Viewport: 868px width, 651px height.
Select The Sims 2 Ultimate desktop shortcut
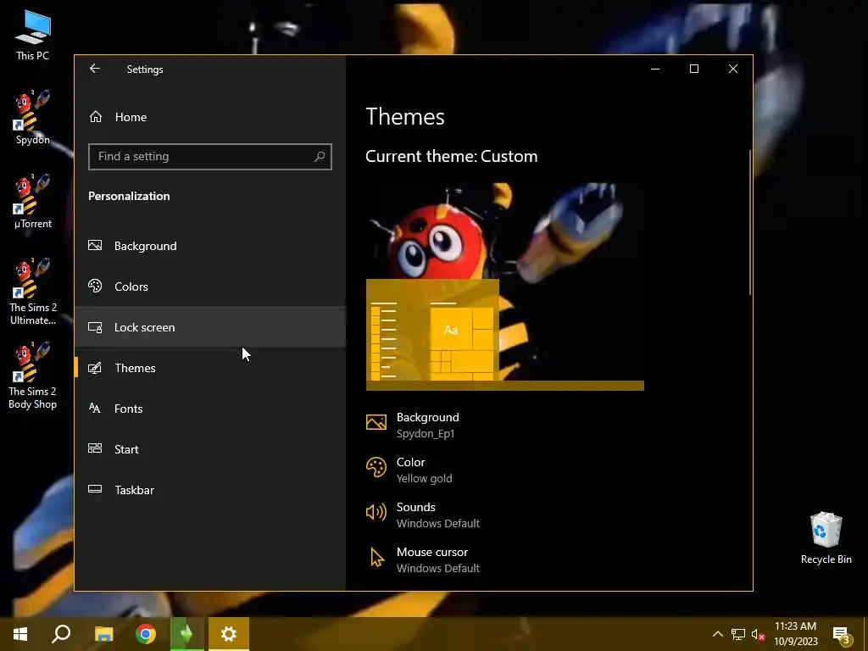pyautogui.click(x=33, y=292)
